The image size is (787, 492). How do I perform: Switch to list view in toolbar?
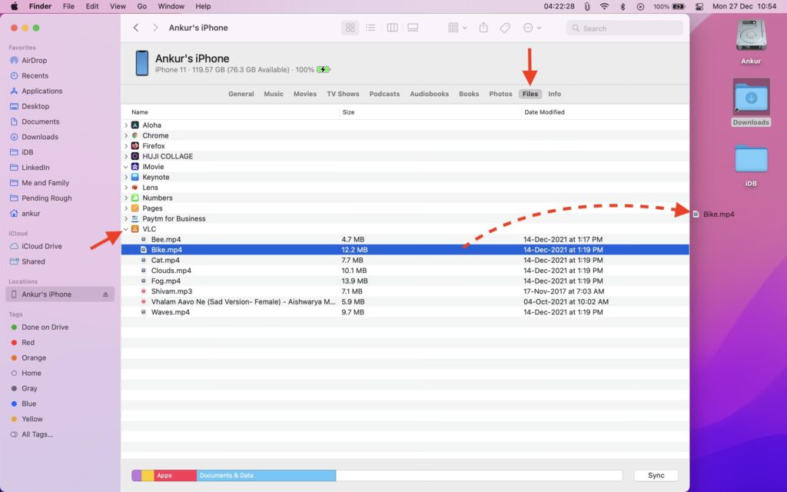pyautogui.click(x=370, y=28)
